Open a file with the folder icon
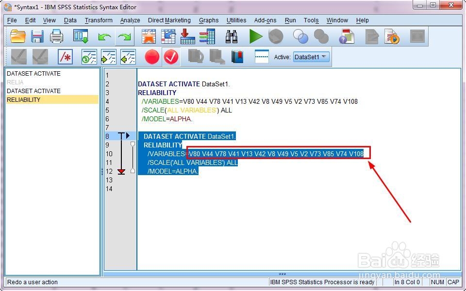This screenshot has width=466, height=291. pos(17,36)
